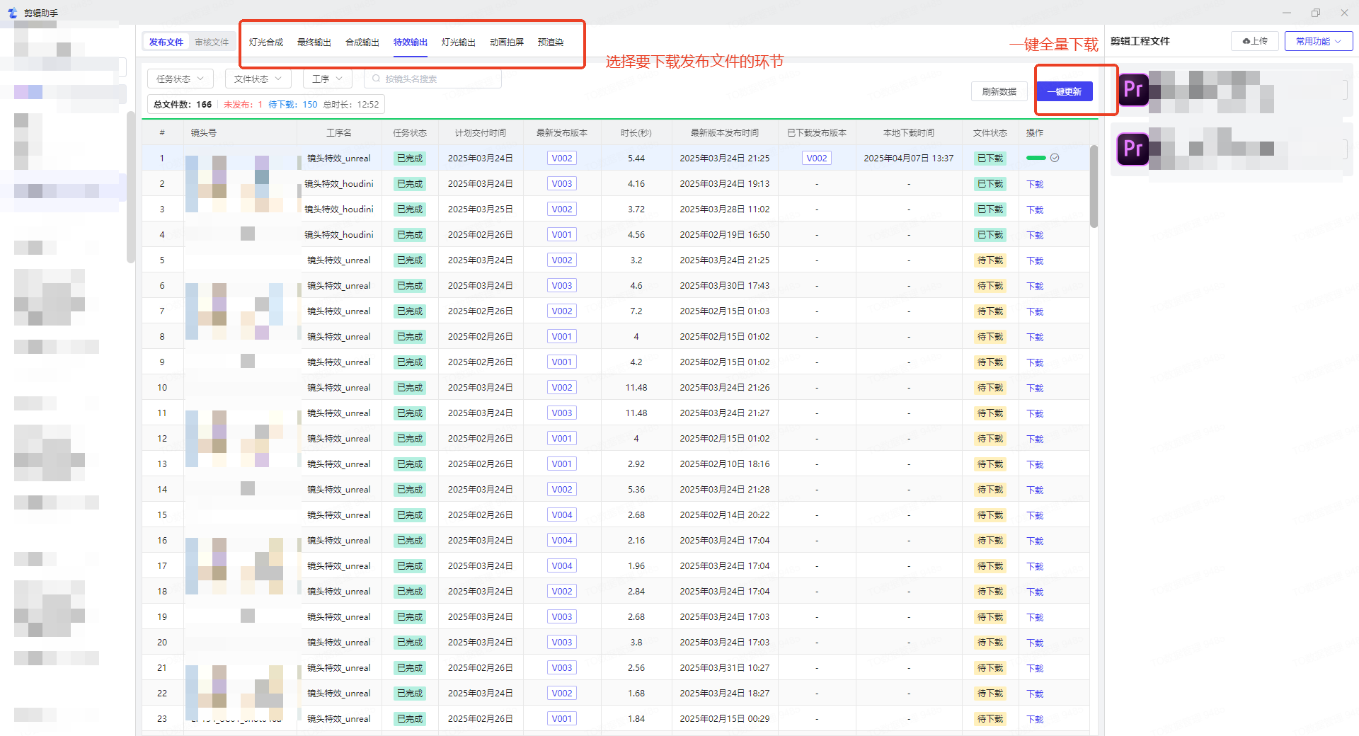Expand the 常用功能 dropdown menu
This screenshot has height=736, width=1359.
1318,41
